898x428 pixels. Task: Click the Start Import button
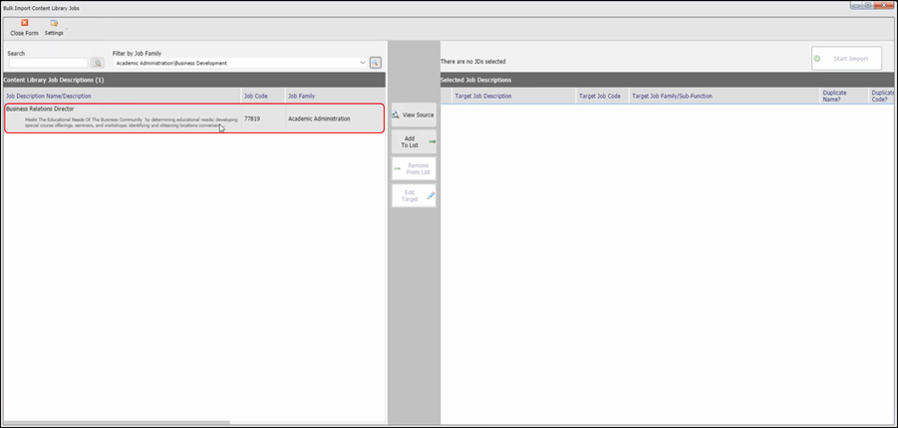(x=846, y=59)
